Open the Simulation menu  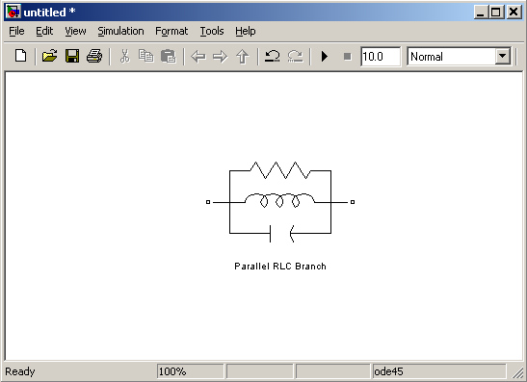(120, 31)
